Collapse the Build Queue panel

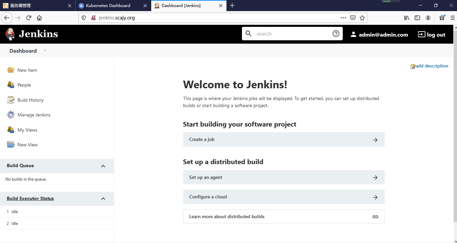(x=103, y=166)
